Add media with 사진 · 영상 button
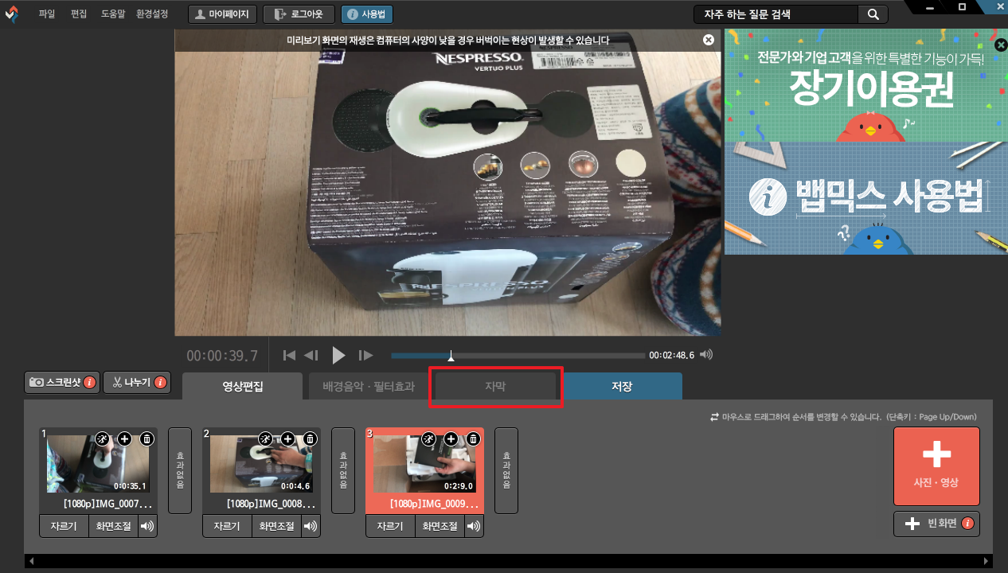This screenshot has height=573, width=1008. coord(936,466)
